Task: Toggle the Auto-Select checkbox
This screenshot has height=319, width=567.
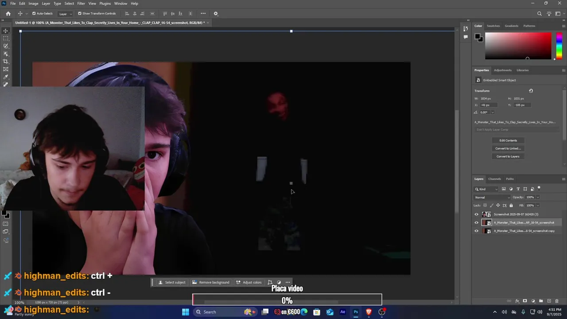Action: tap(34, 14)
